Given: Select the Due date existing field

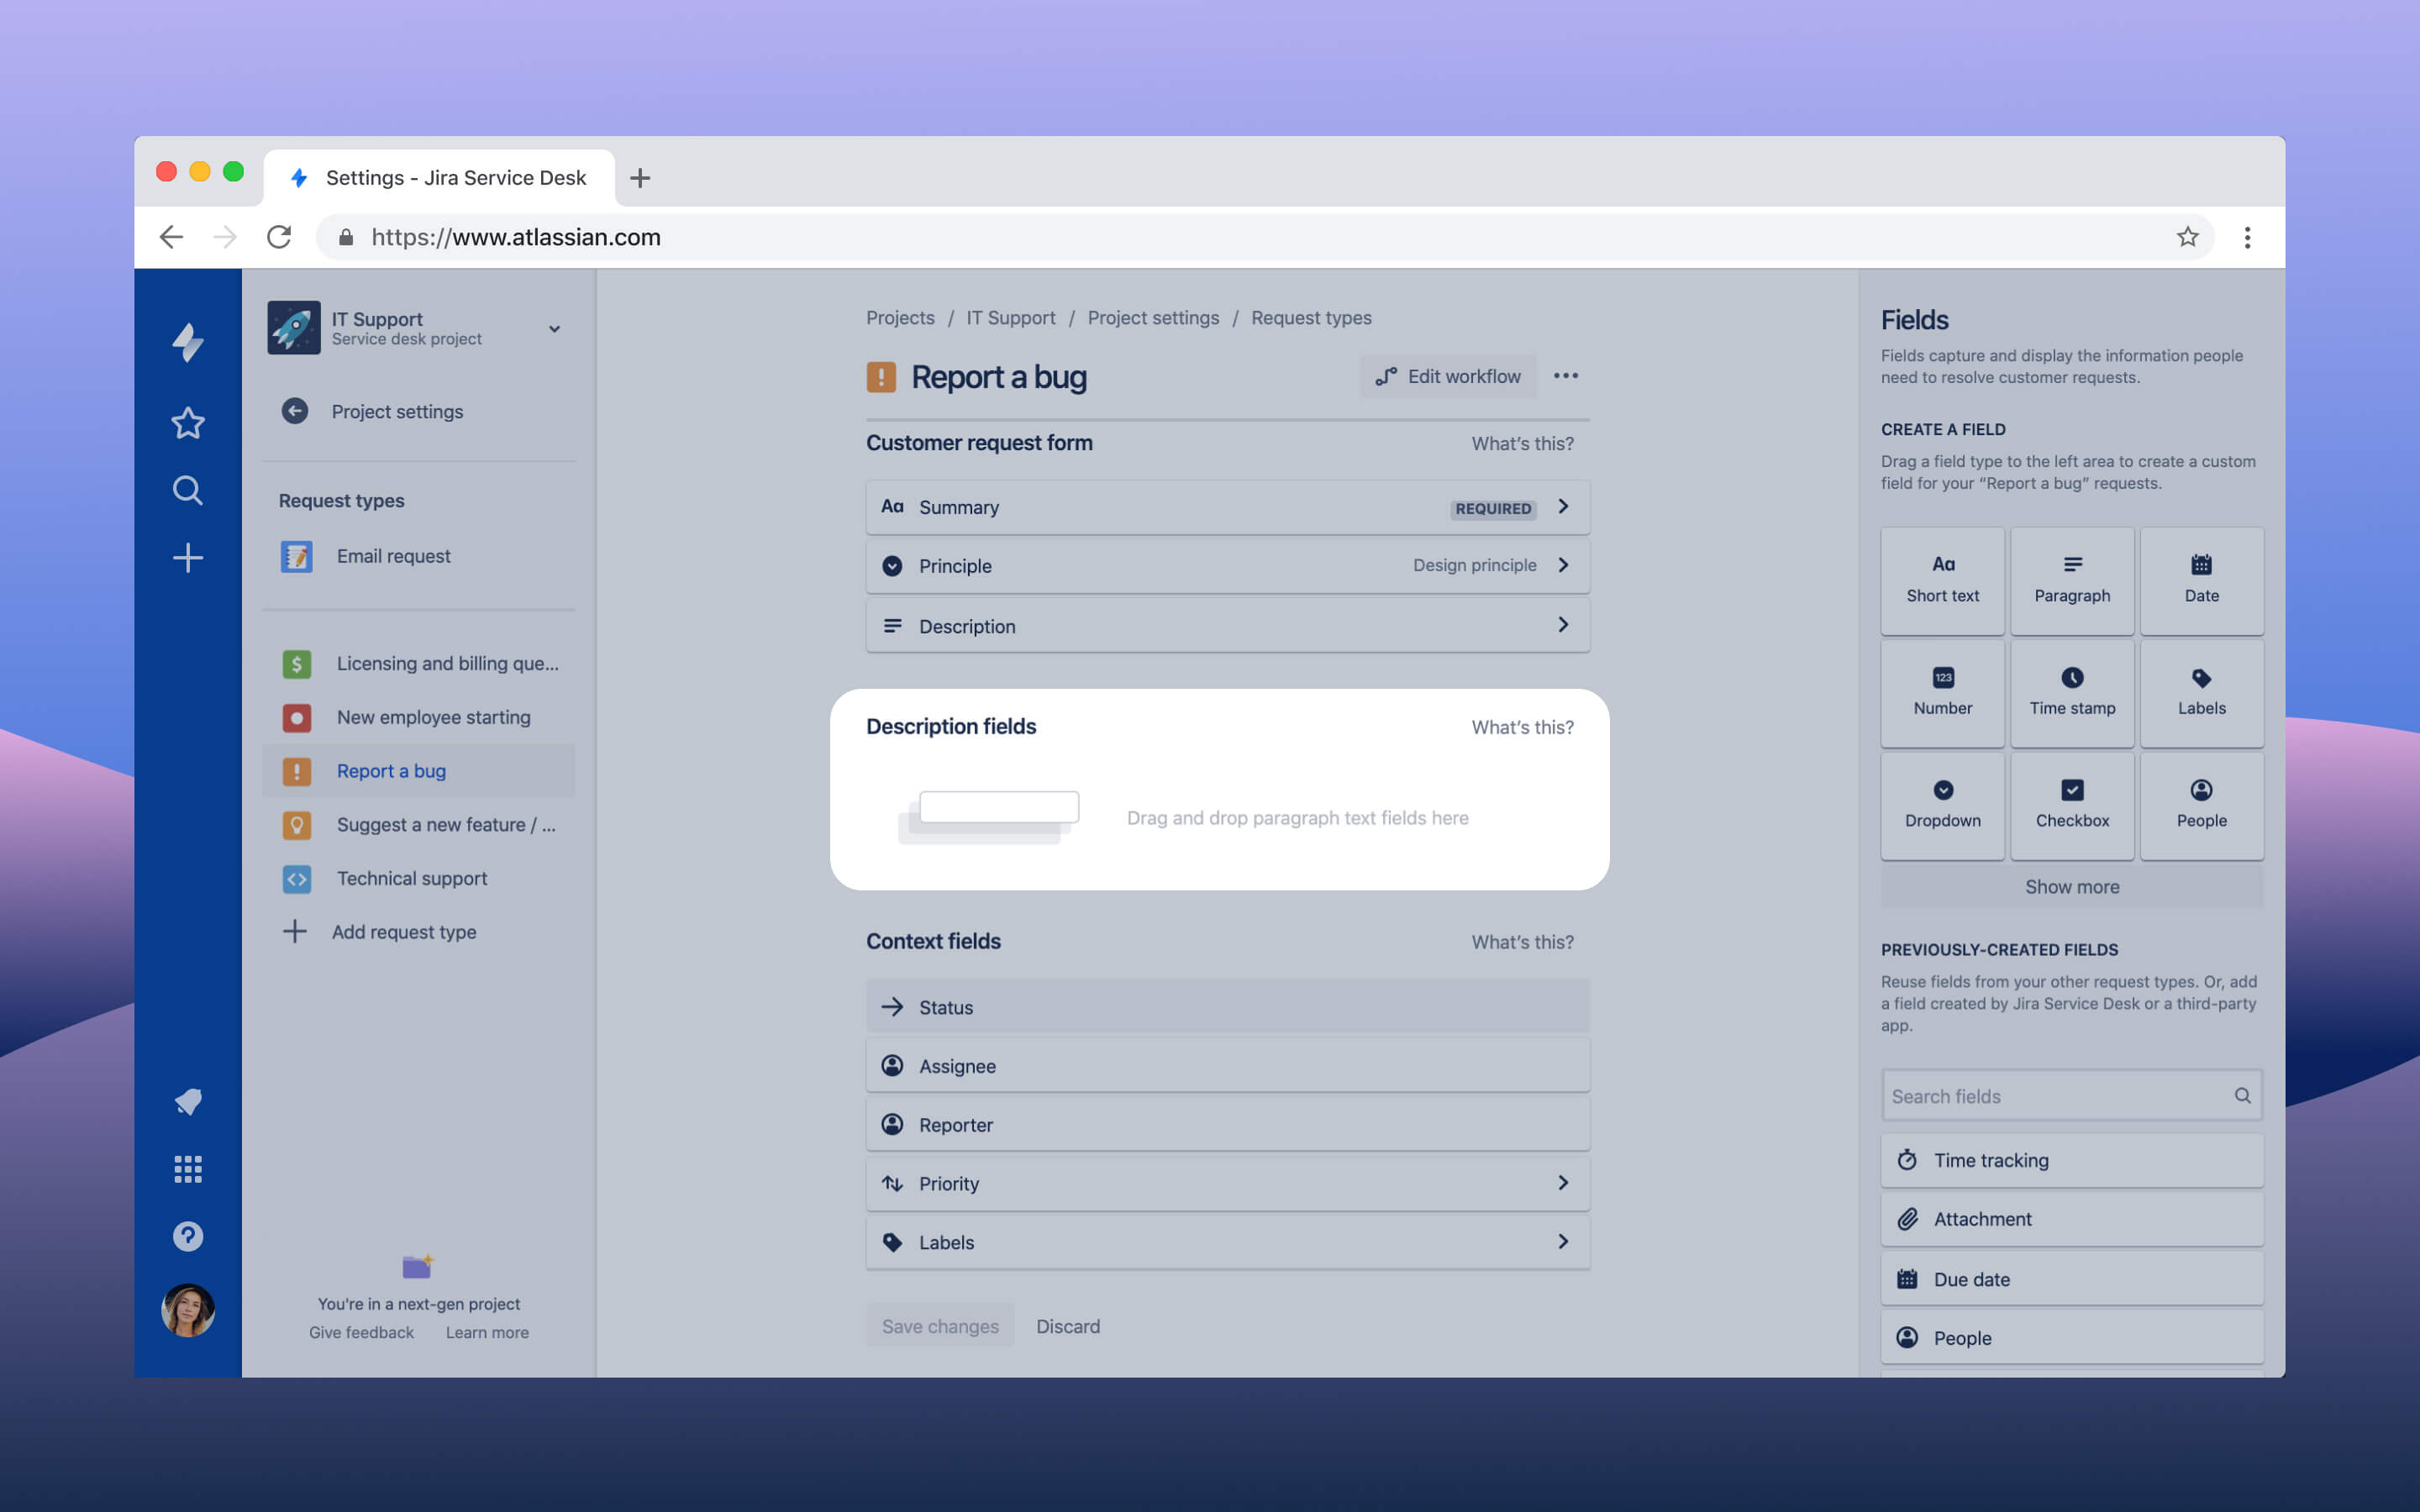Looking at the screenshot, I should coord(2072,1279).
